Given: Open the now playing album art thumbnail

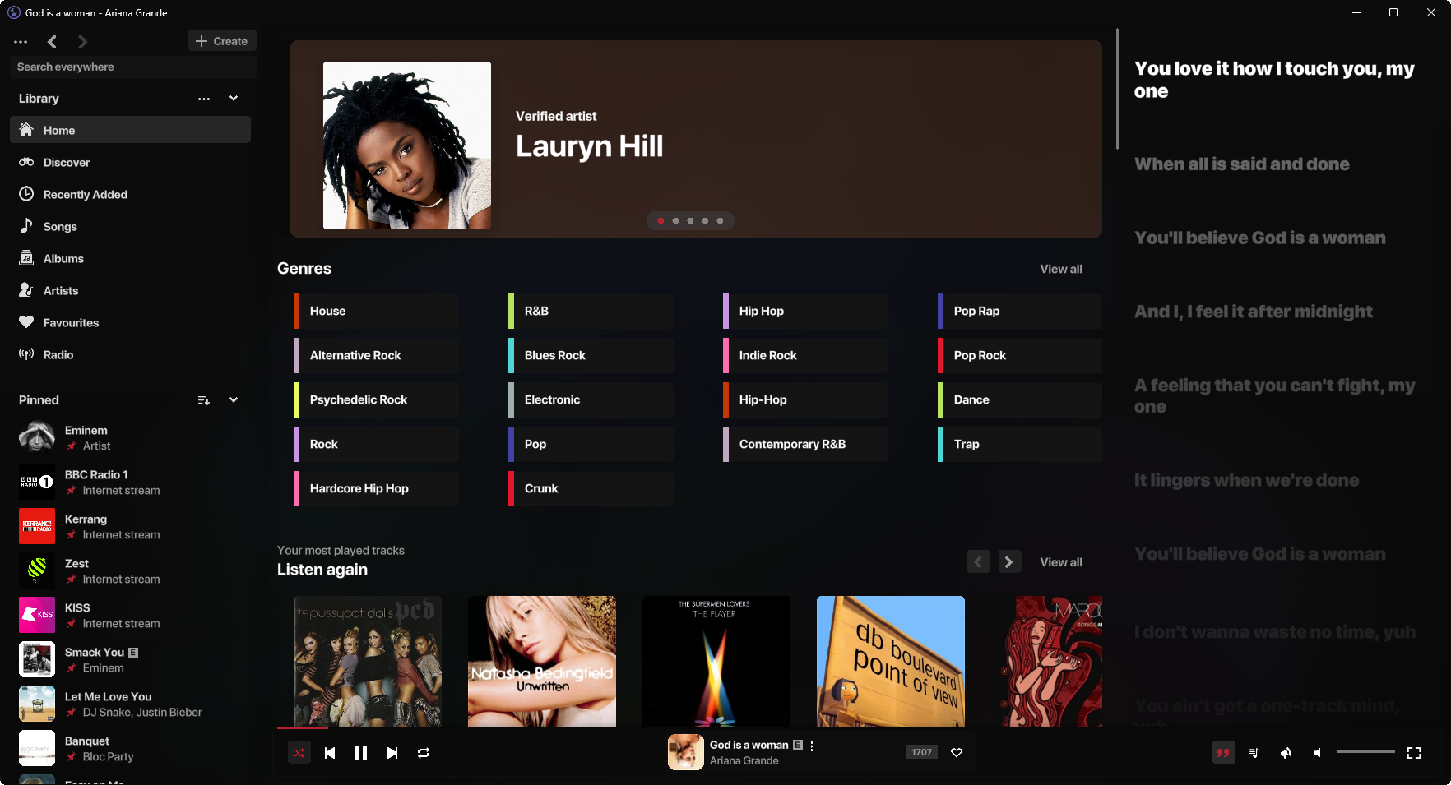Looking at the screenshot, I should 685,752.
